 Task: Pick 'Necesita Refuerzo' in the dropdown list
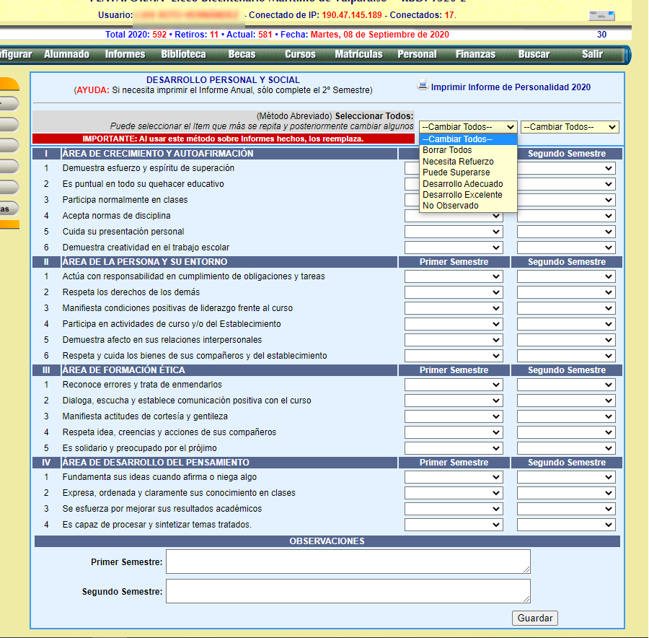point(468,162)
